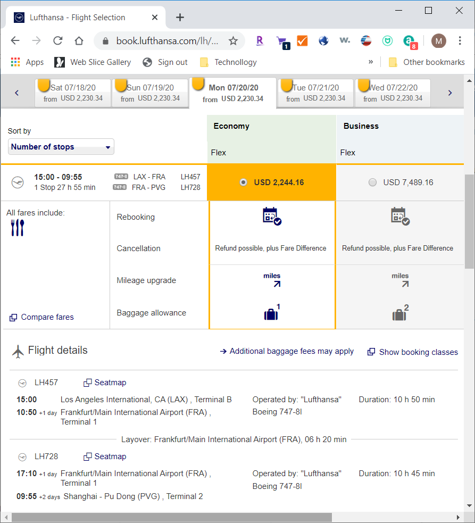The height and width of the screenshot is (523, 475).
Task: Click the Economy rebooking calendar icon
Action: (x=272, y=216)
